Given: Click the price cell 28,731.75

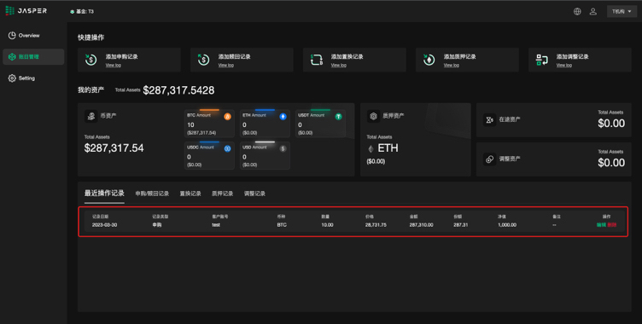Looking at the screenshot, I should coord(376,224).
